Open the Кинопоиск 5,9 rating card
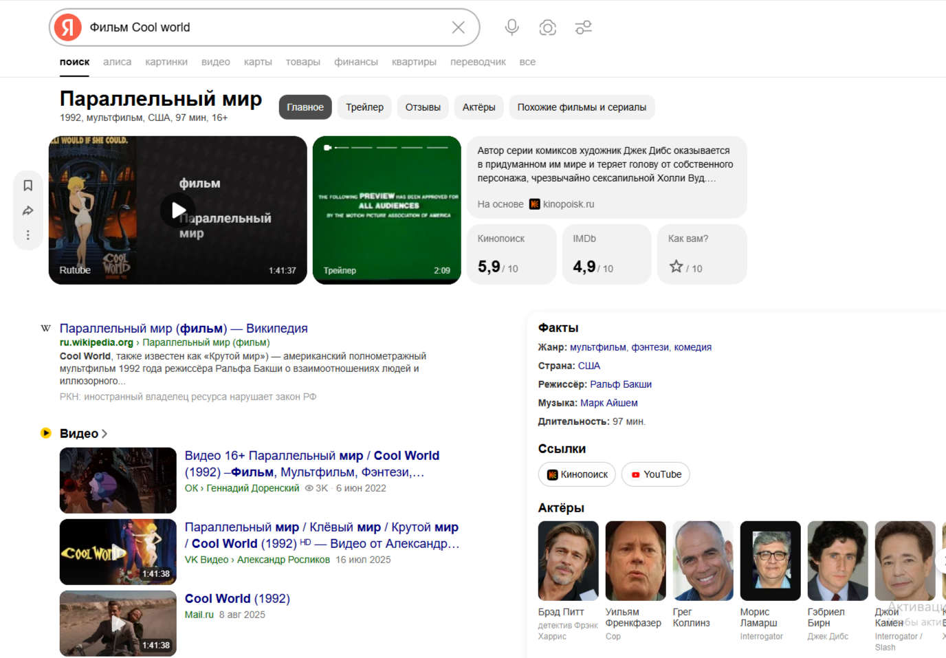 coord(511,254)
